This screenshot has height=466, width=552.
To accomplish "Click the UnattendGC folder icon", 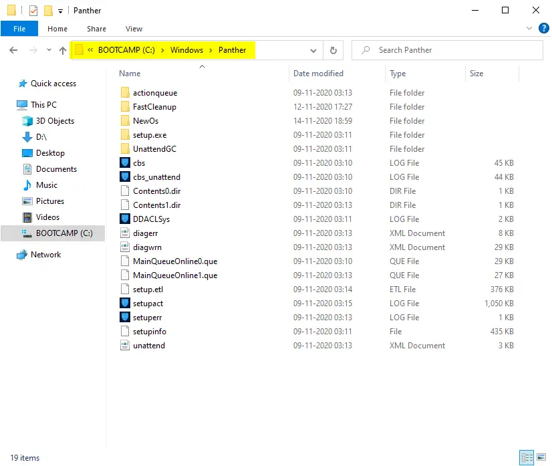I will coord(125,149).
